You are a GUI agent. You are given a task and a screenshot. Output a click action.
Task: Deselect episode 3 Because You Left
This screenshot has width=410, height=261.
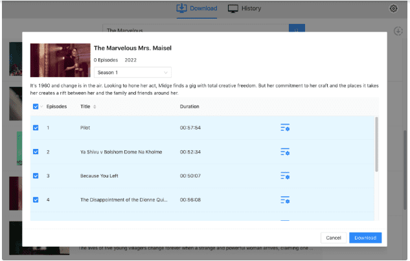click(36, 176)
